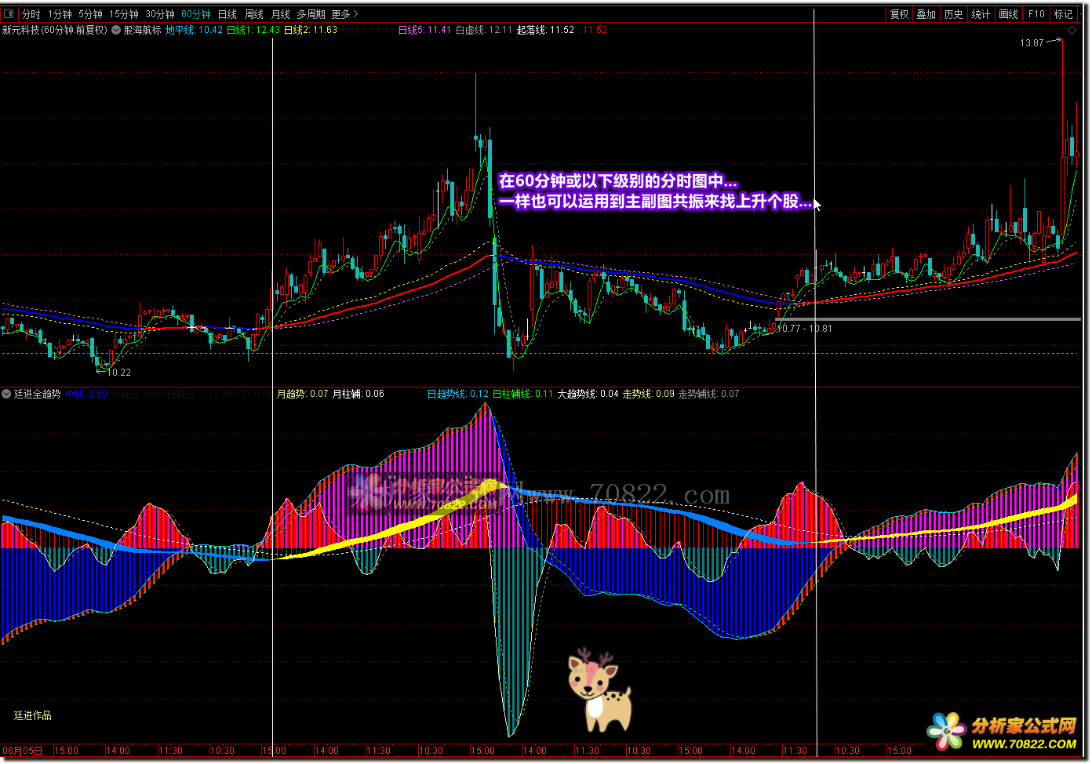Click the 日趋势线: 0.12 value
Screen dimensions: 1092x764
(x=458, y=394)
